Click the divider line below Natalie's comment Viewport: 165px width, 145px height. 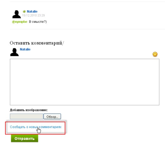point(87,29)
